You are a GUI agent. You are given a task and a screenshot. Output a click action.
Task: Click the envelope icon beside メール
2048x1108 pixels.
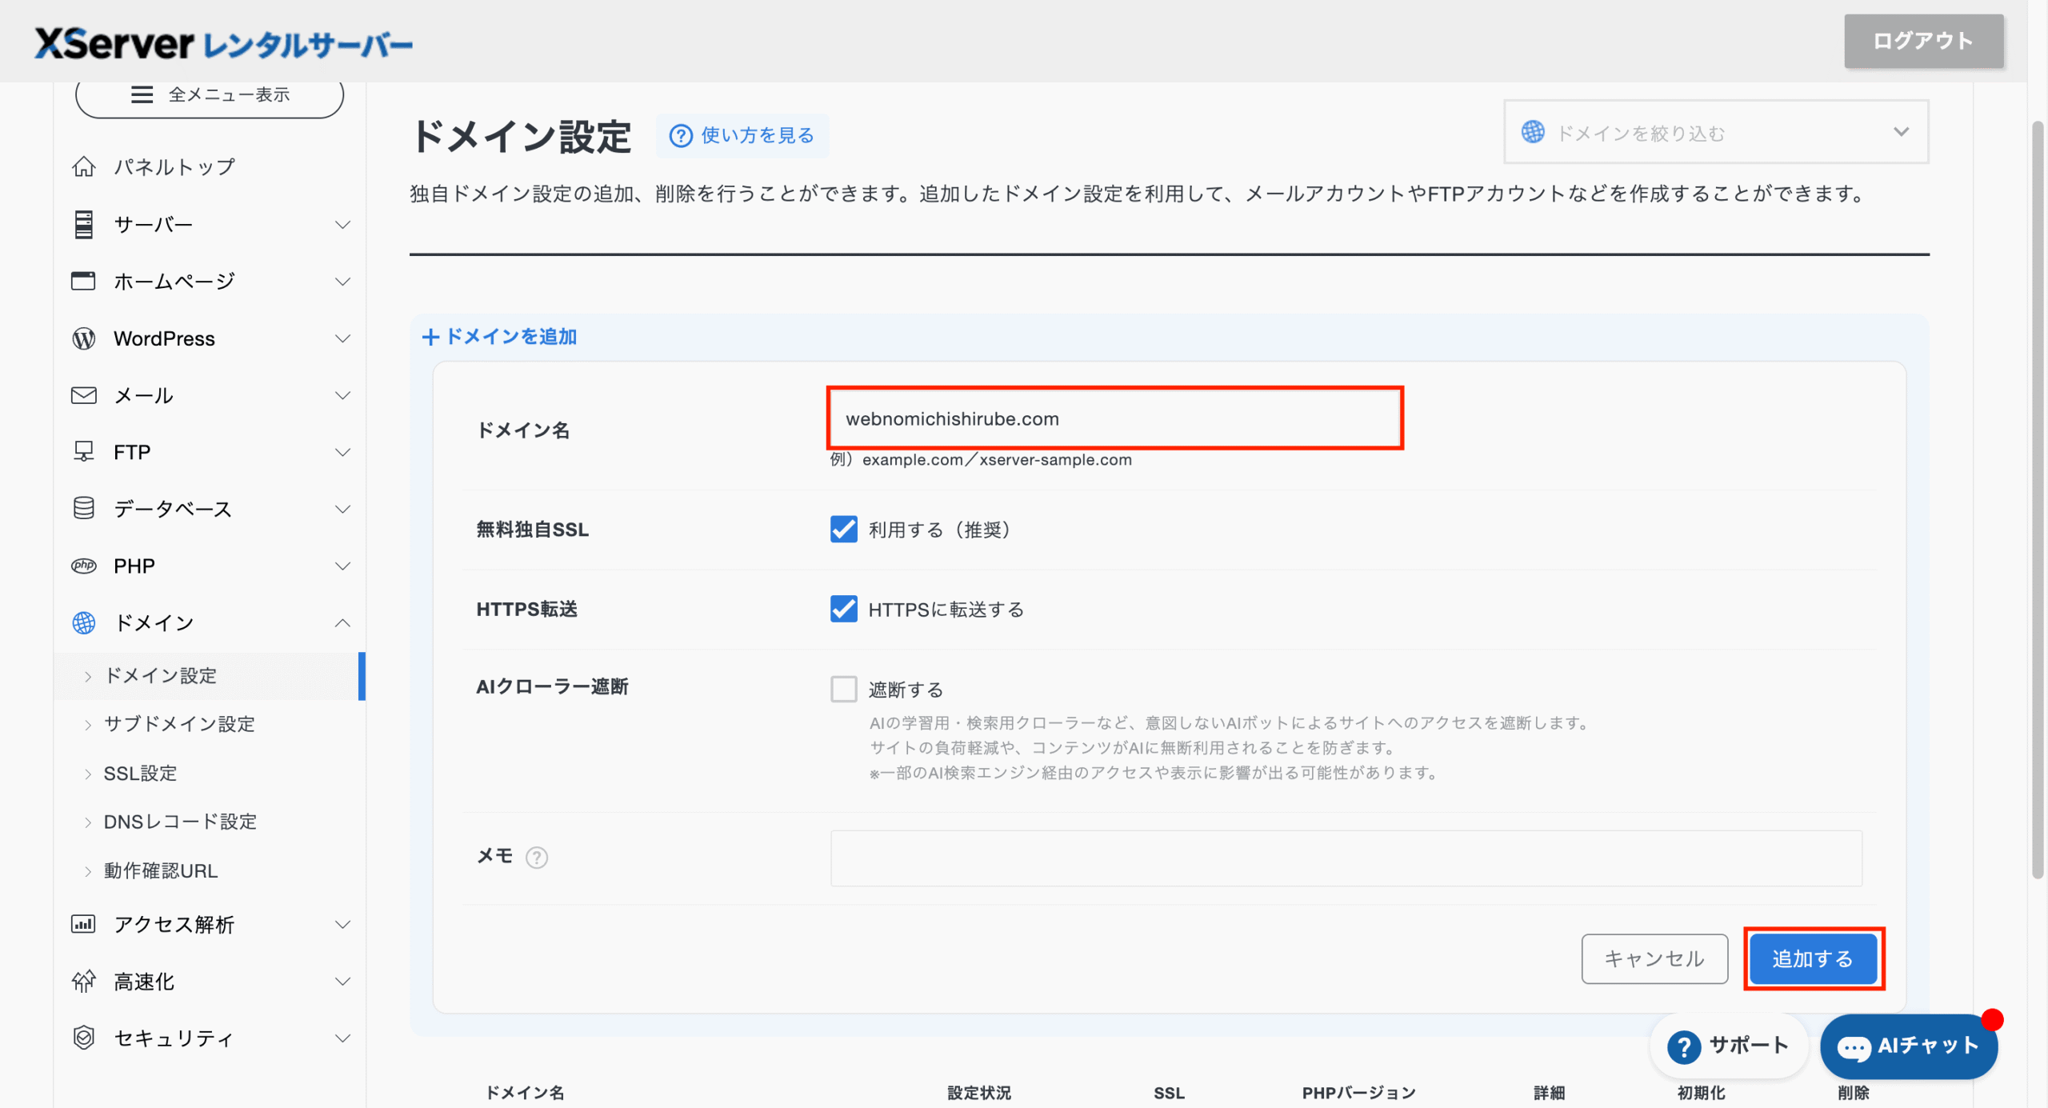click(x=84, y=395)
